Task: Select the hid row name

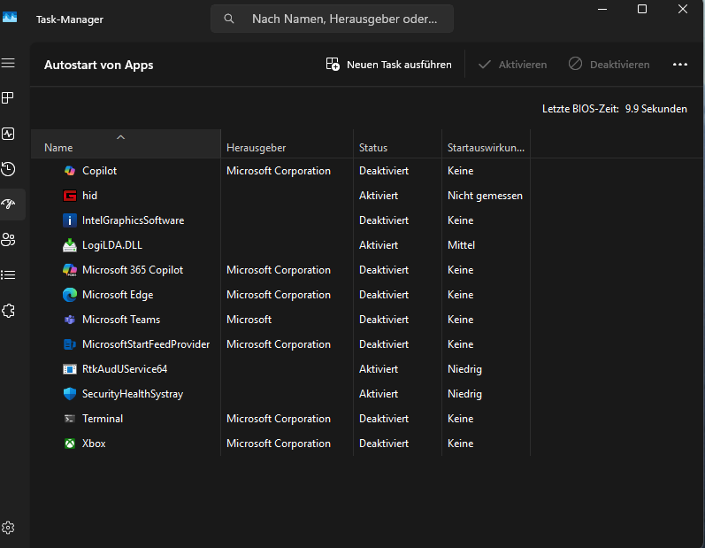Action: 89,196
